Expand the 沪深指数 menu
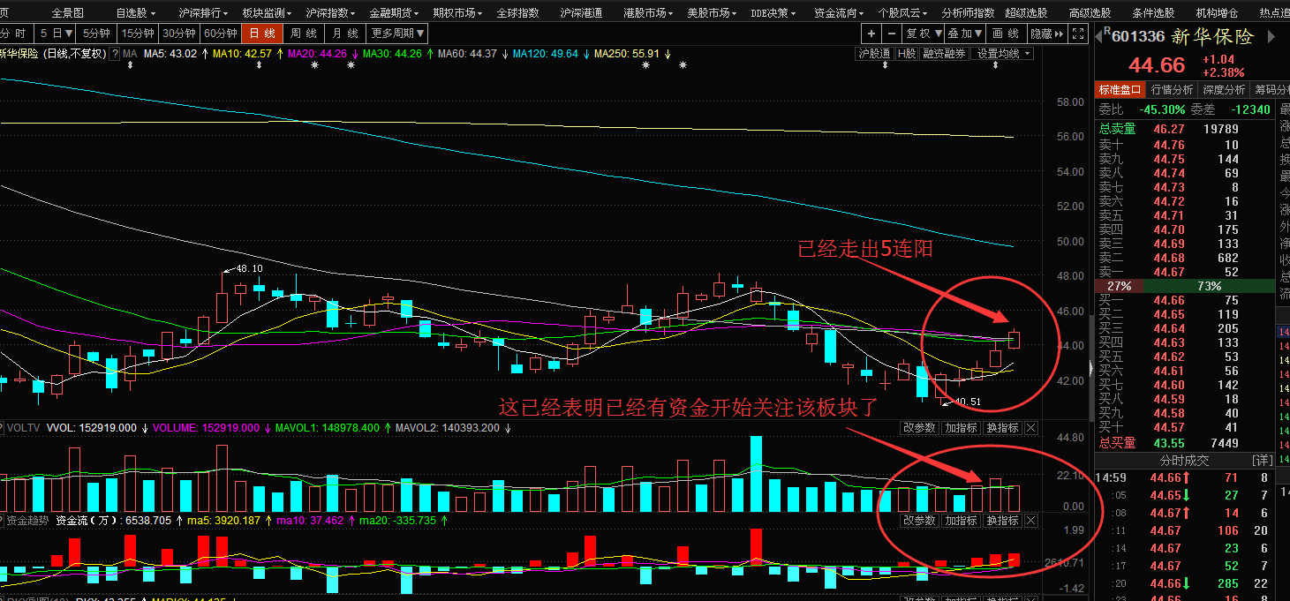Viewport: 1290px width, 601px height. pyautogui.click(x=330, y=13)
